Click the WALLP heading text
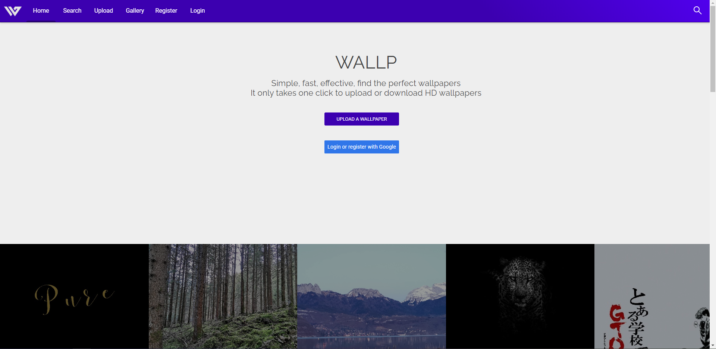Viewport: 716px width, 349px height. click(366, 62)
